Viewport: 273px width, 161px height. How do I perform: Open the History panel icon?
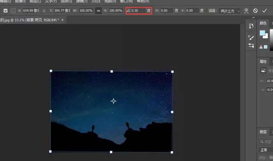pyautogui.click(x=251, y=26)
